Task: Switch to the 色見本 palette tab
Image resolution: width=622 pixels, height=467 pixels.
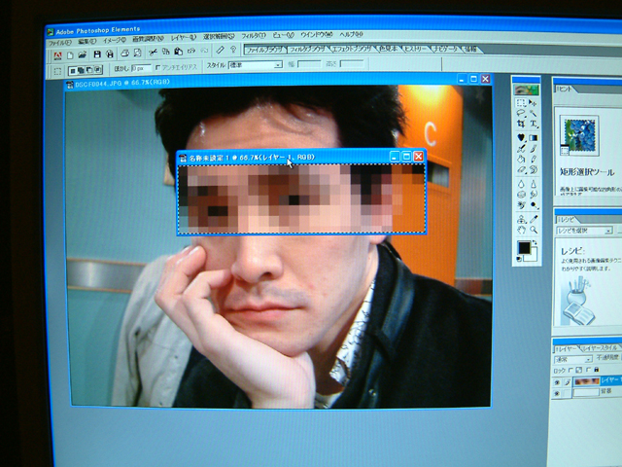Action: point(388,49)
